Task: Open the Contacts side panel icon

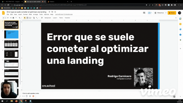Action: pyautogui.click(x=180, y=35)
